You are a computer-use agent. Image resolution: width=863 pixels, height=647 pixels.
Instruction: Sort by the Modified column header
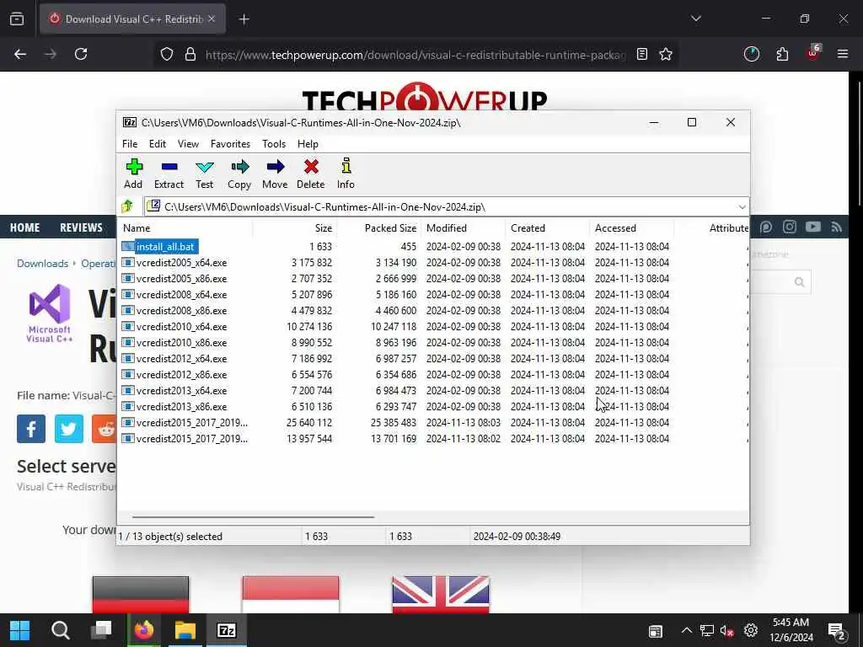point(464,227)
